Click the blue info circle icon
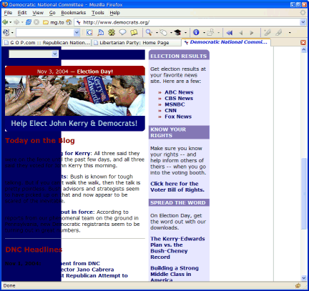The height and width of the screenshot is (291, 309). click(x=196, y=32)
